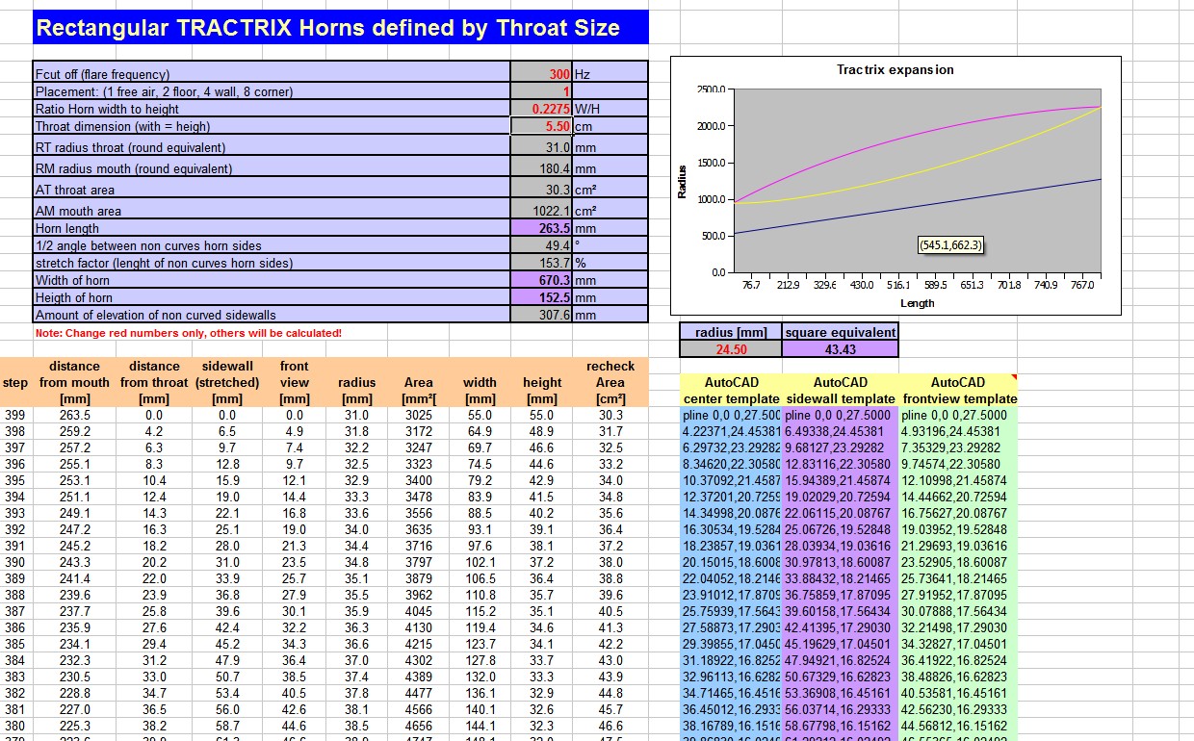1194x741 pixels.
Task: Click the 'square equivalent' header cell
Action: pos(841,332)
